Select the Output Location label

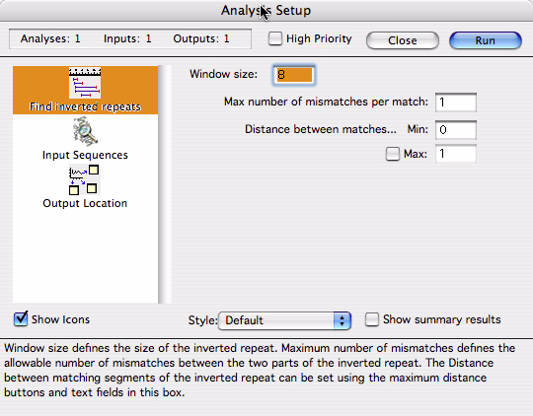pyautogui.click(x=85, y=203)
